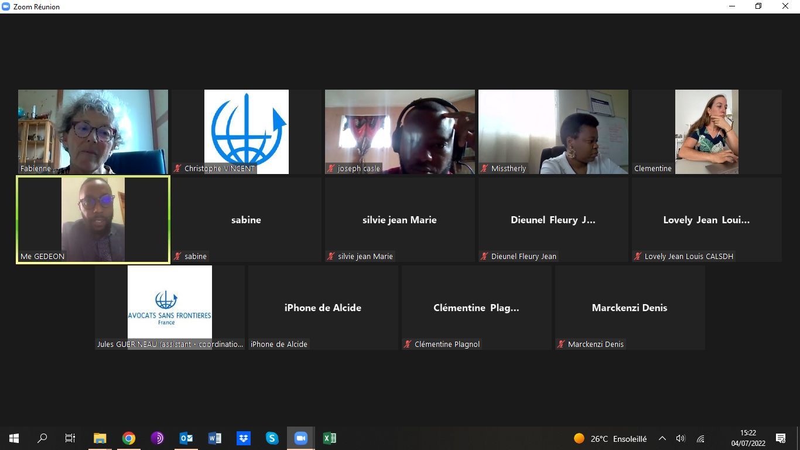800x450 pixels.
Task: Open the notification center
Action: click(781, 438)
